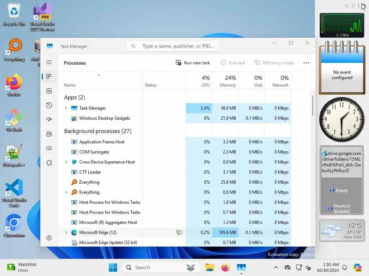369x276 pixels.
Task: Select the Microsoft (R) Aggregator Host row
Action: point(174,222)
